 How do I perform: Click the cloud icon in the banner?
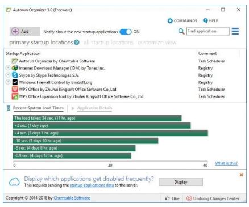pos(14,181)
